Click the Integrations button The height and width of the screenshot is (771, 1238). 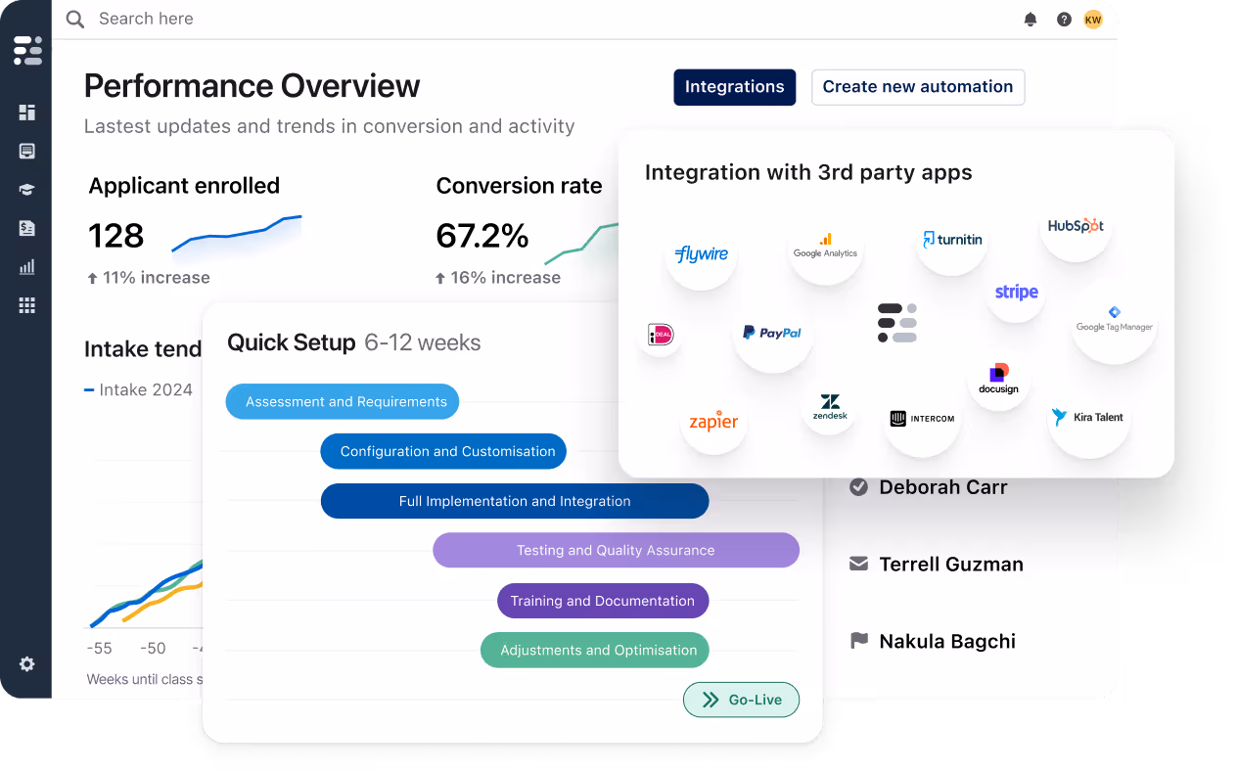pyautogui.click(x=734, y=87)
